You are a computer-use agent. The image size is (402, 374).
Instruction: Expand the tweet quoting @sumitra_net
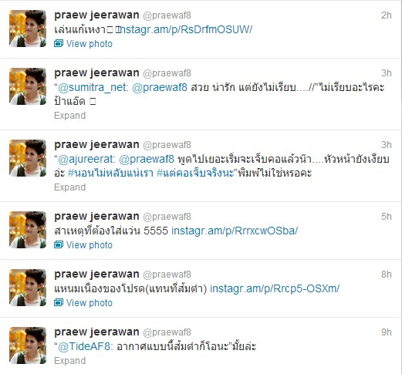click(x=69, y=116)
